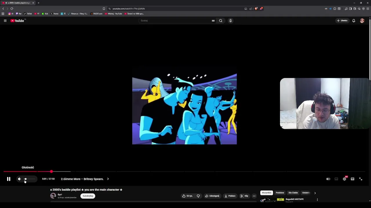Enter fullscreen mode

361,179
